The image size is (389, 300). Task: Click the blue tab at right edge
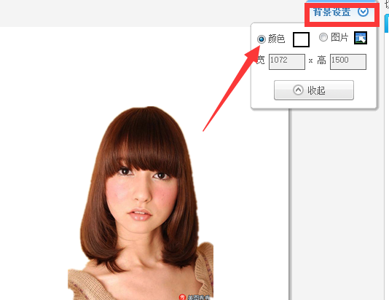pos(387,23)
